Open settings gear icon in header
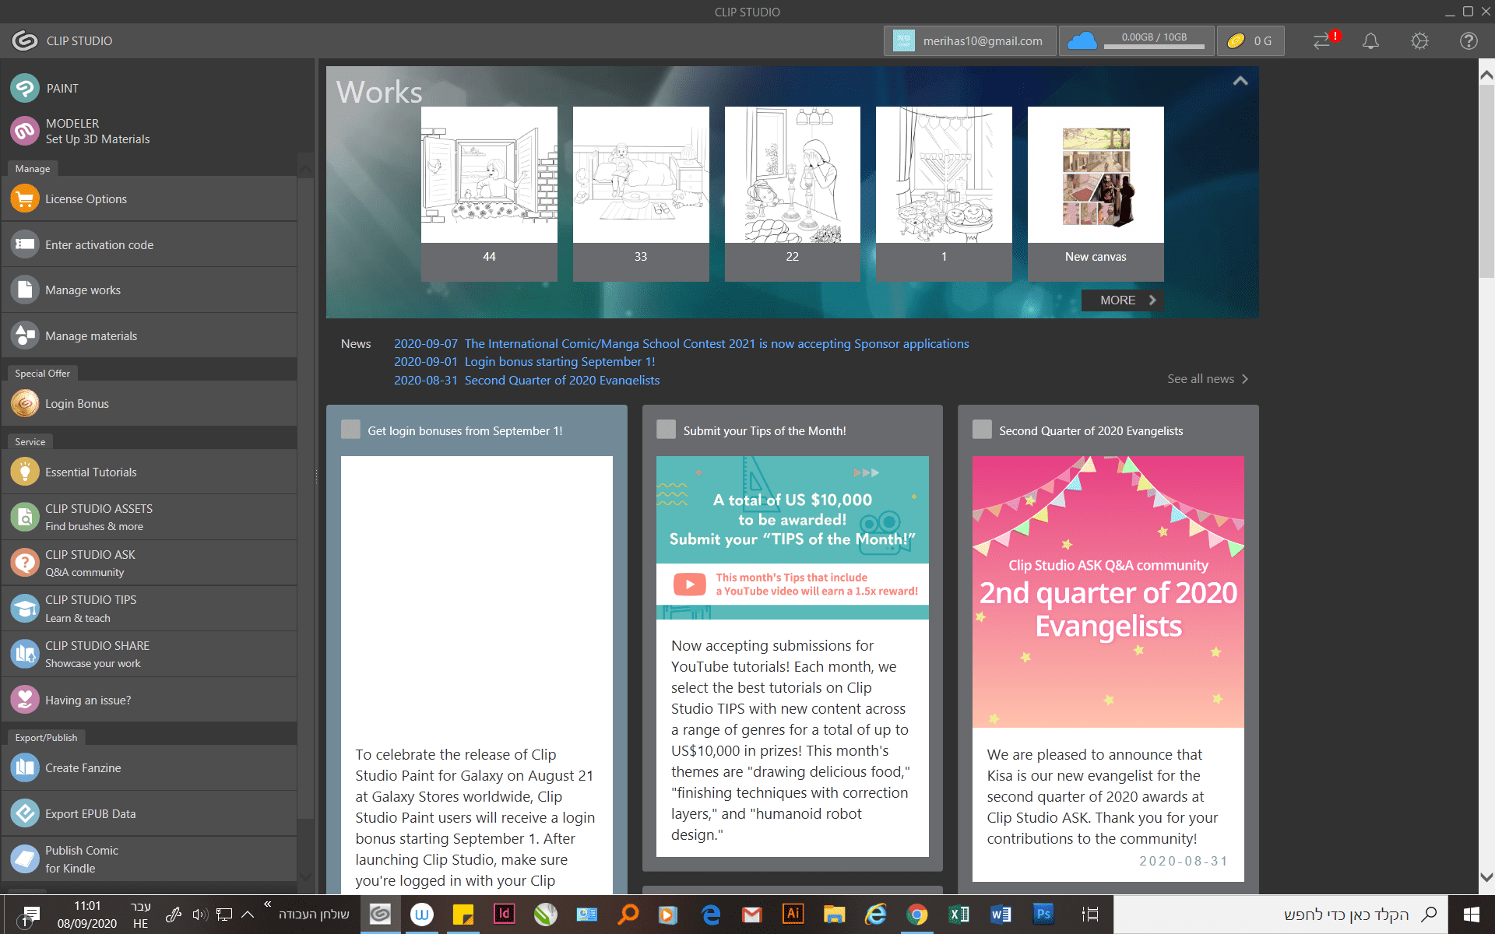The image size is (1495, 934). (1419, 41)
